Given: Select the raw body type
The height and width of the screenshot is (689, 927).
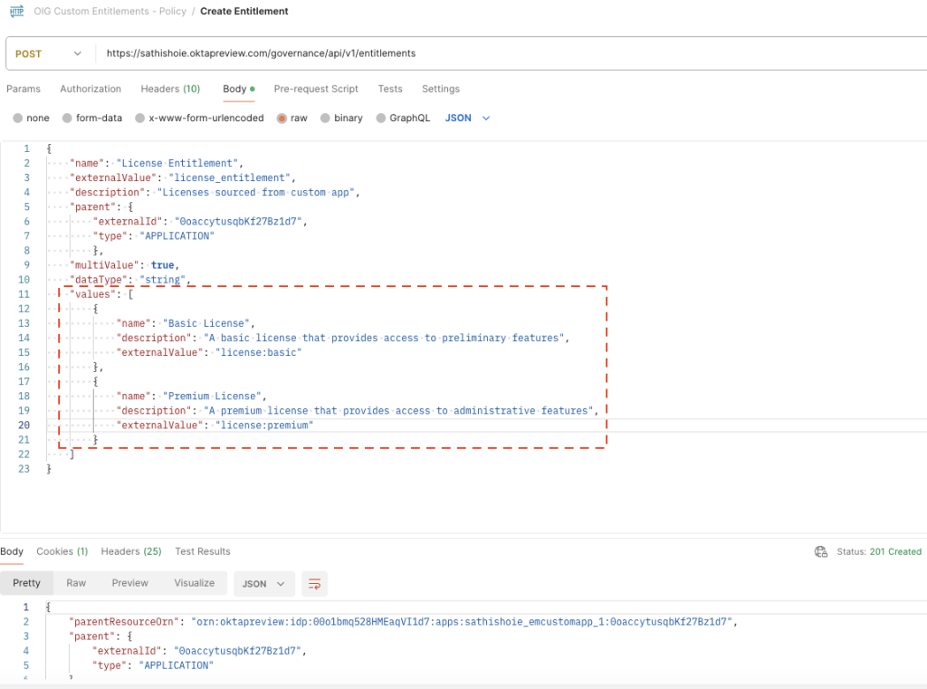Looking at the screenshot, I should [x=292, y=119].
